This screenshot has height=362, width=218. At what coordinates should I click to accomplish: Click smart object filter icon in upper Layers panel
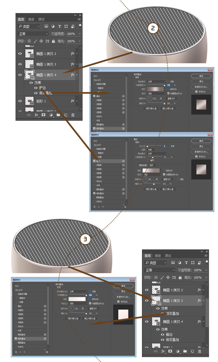(72, 26)
